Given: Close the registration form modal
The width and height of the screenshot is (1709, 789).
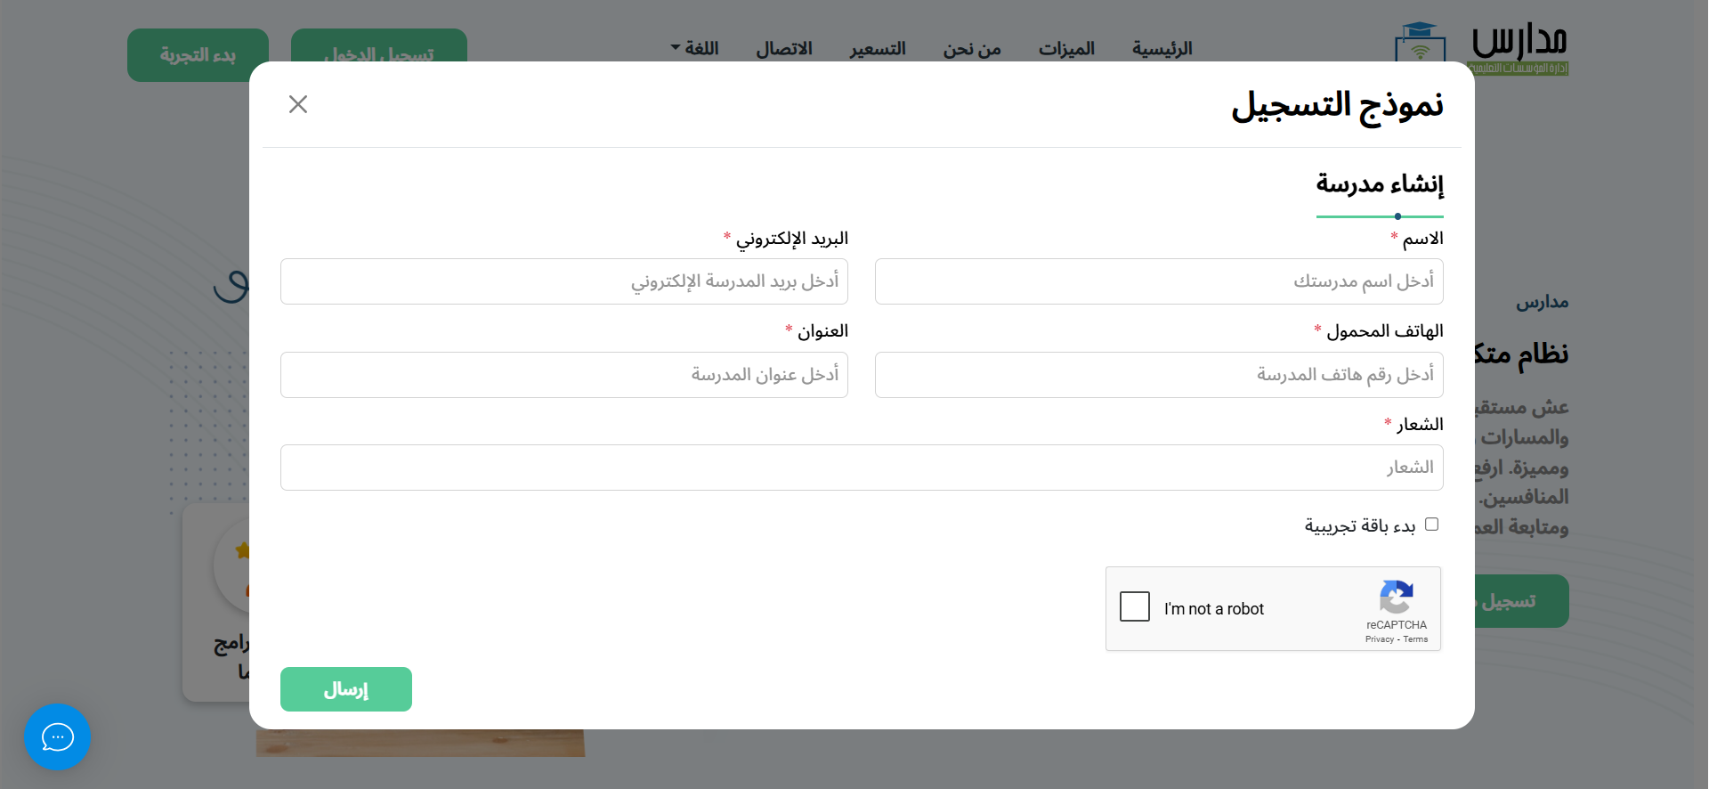Looking at the screenshot, I should point(298,104).
